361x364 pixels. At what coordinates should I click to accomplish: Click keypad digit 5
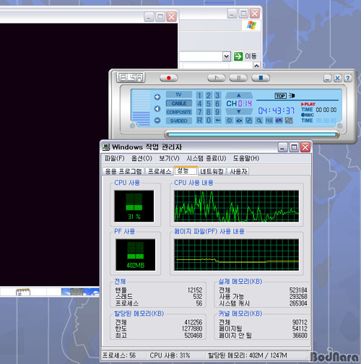click(x=209, y=104)
